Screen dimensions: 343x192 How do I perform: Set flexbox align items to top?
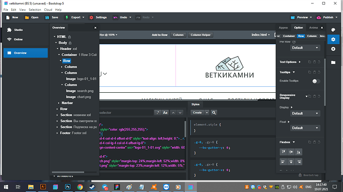(283, 152)
